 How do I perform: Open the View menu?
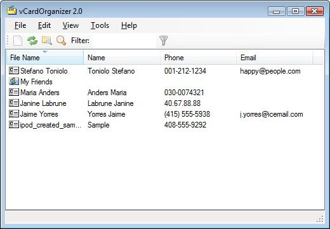pyautogui.click(x=70, y=25)
